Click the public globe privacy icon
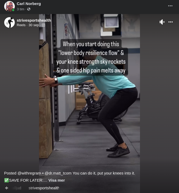The image size is (179, 193). click(29, 9)
